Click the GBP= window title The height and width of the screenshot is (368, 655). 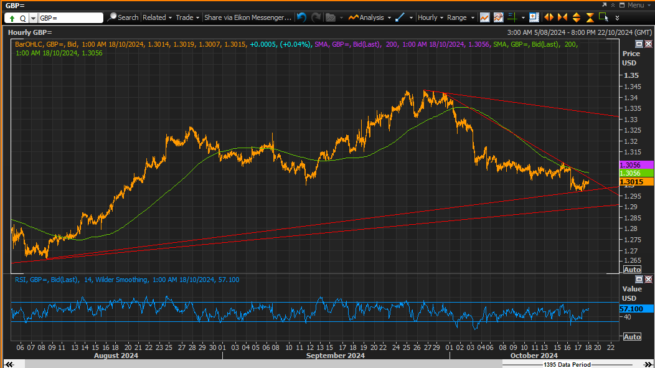(15, 6)
